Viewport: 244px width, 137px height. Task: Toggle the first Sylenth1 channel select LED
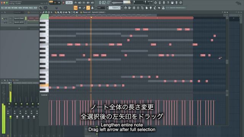pos(26,18)
